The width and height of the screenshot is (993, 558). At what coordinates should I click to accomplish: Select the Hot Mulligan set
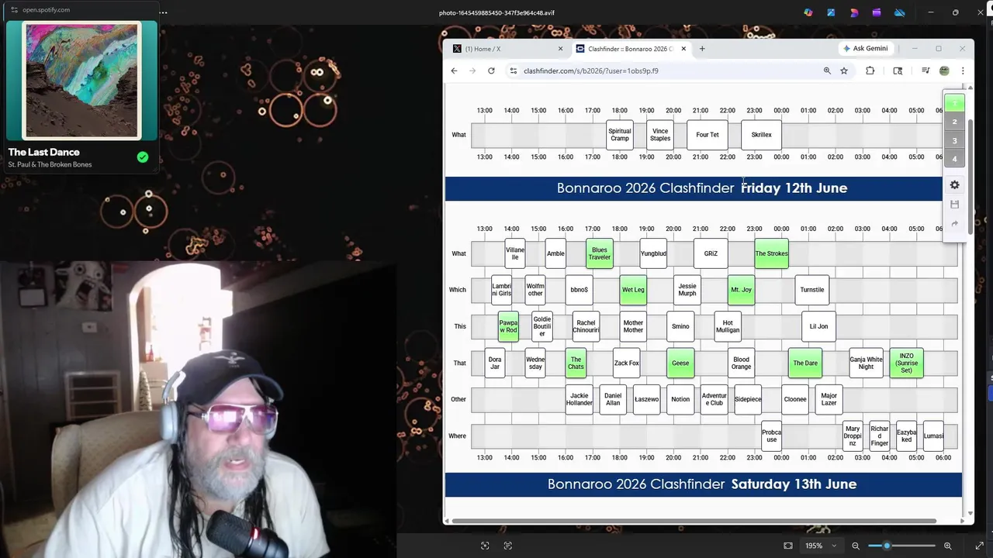click(728, 326)
